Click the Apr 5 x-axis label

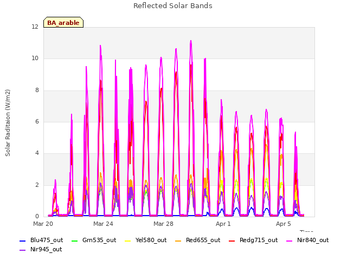[284, 224]
